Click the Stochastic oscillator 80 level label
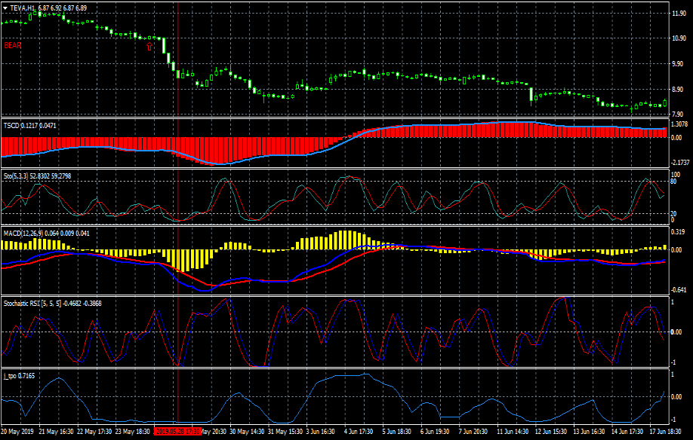Image resolution: width=693 pixels, height=440 pixels. tap(673, 182)
